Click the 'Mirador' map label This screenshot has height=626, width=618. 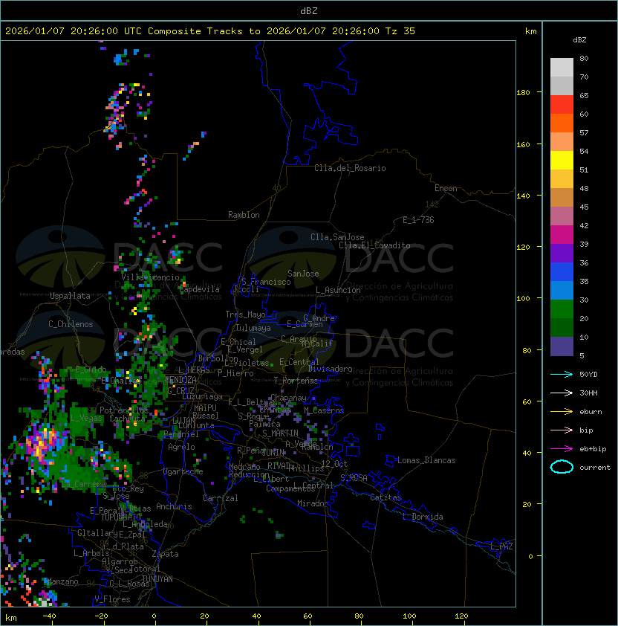[x=313, y=503]
